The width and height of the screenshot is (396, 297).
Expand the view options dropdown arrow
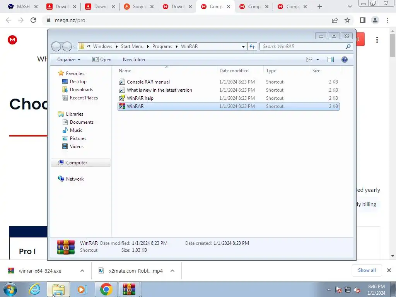click(318, 60)
